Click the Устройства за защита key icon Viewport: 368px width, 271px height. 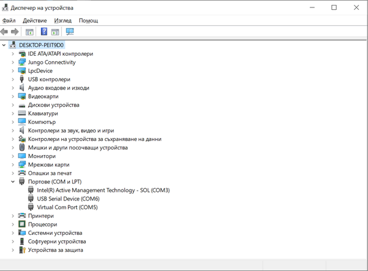[22, 250]
